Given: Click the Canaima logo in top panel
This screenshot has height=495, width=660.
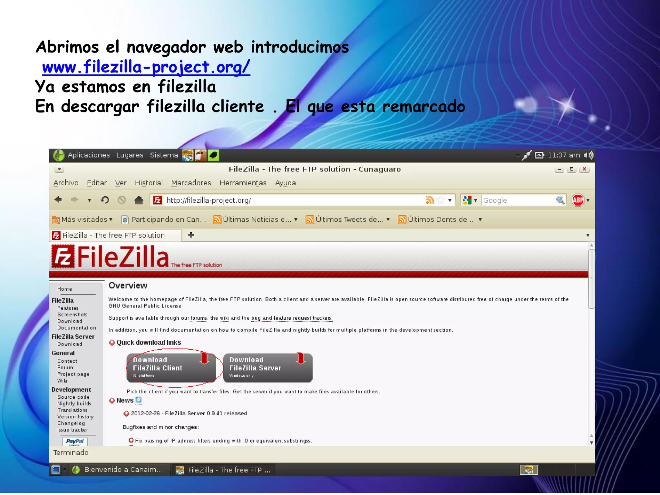Looking at the screenshot, I should (59, 155).
